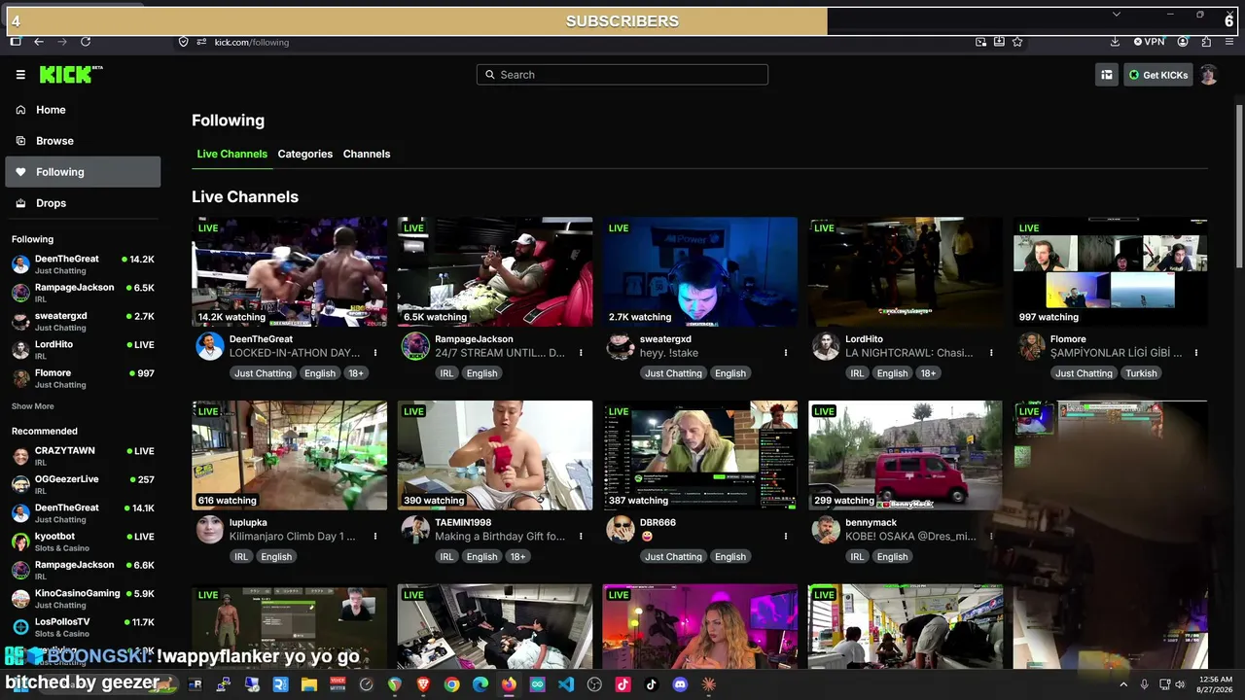Viewport: 1245px width, 700px height.
Task: Click Just Chatting tag on sweatergxd card
Action: tap(673, 373)
